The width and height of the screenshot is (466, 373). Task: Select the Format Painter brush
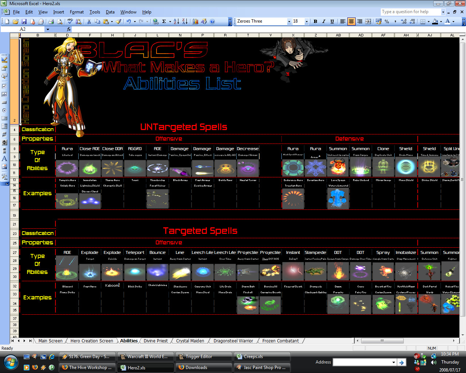pos(119,21)
